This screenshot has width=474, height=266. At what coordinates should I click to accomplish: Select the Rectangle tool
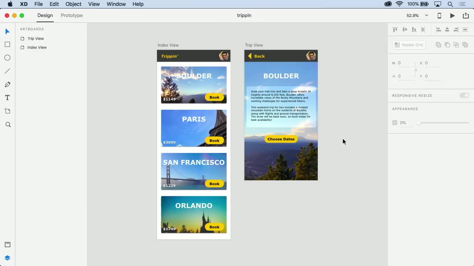7,44
